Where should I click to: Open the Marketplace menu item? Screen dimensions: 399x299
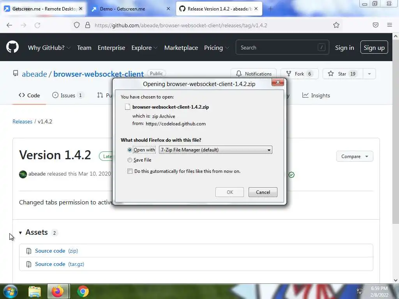(181, 48)
